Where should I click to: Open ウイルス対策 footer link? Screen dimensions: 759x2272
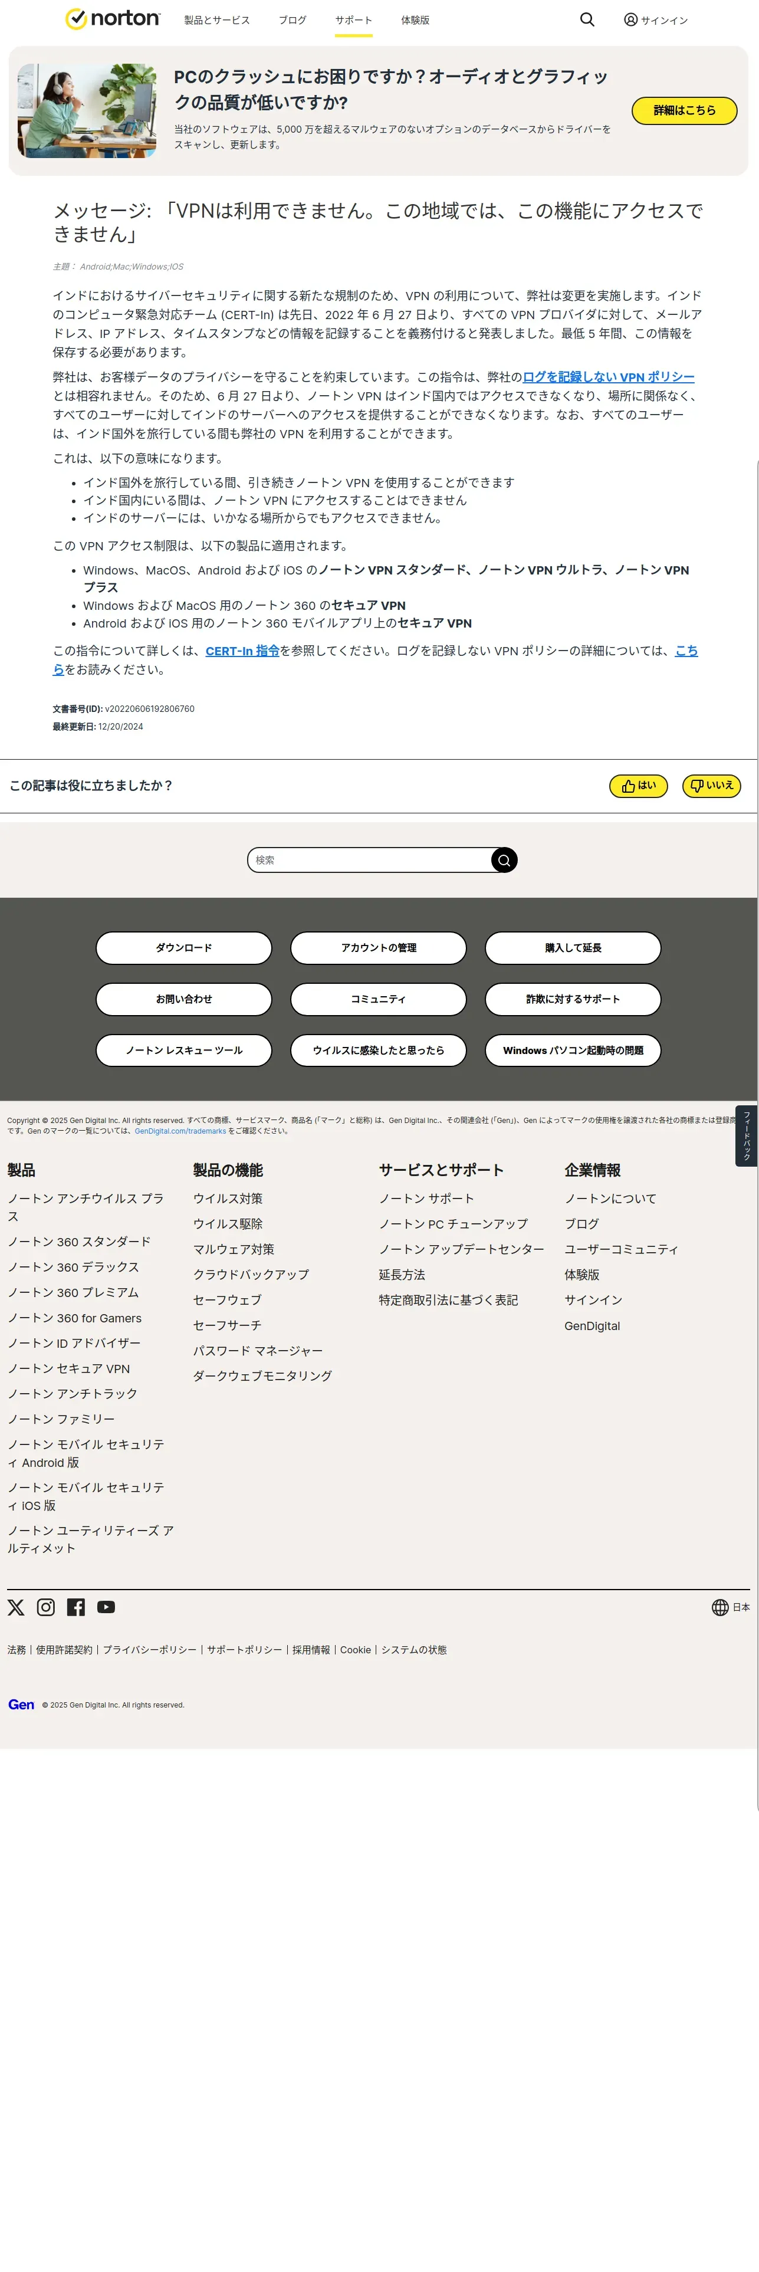coord(228,1199)
